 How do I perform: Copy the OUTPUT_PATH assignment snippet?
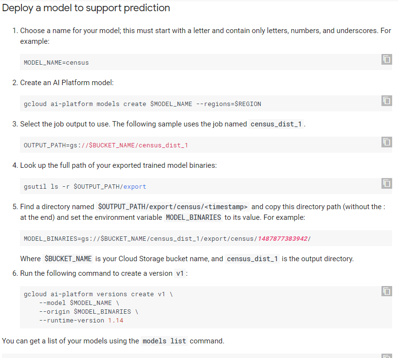click(386, 142)
